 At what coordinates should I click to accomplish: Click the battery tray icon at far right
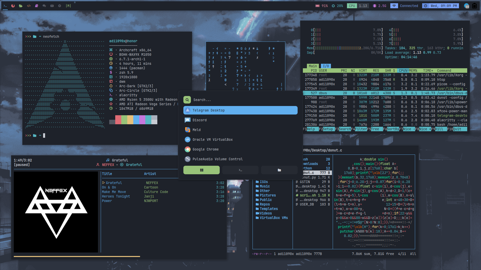474,6
